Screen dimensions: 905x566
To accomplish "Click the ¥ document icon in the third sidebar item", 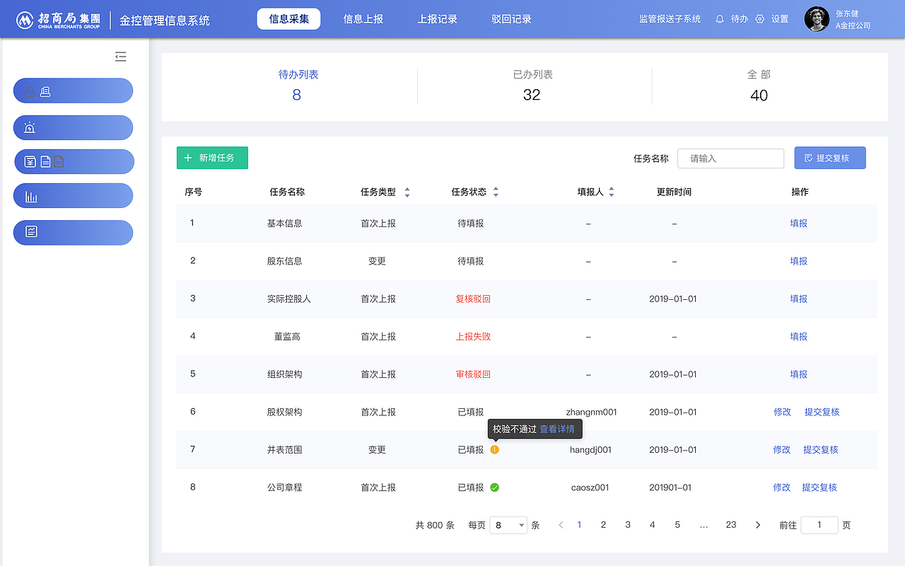I will coord(30,161).
